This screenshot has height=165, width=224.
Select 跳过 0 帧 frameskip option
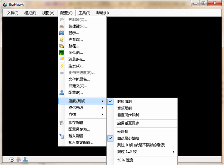(x=142, y=145)
